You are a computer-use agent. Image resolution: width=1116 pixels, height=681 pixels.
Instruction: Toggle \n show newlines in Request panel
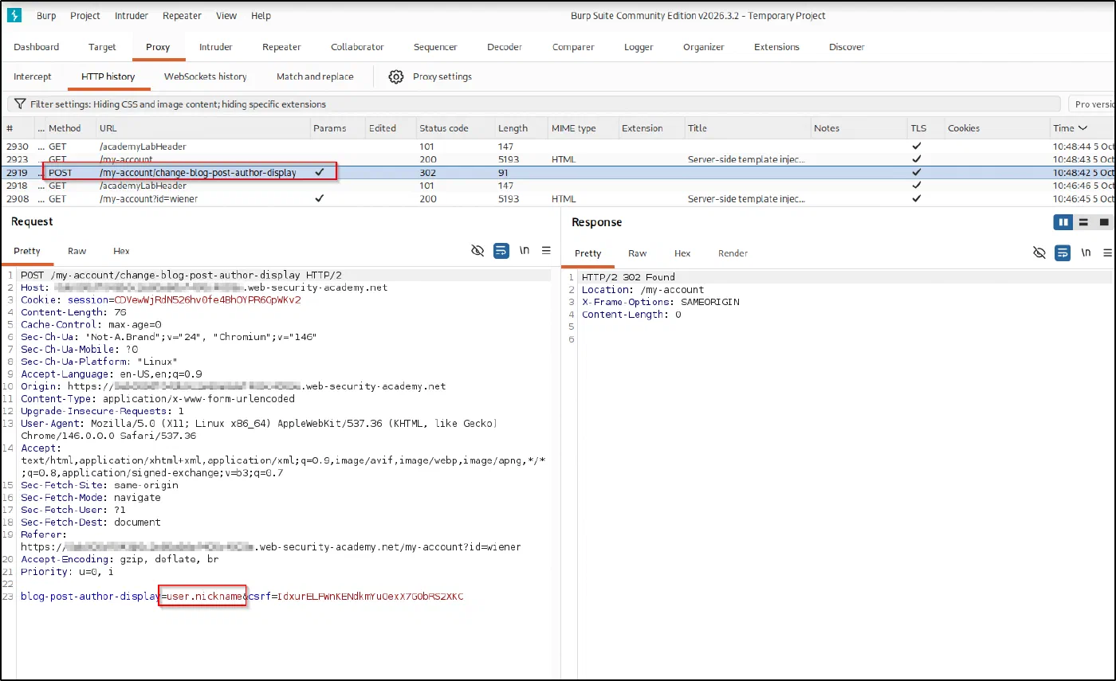coord(525,250)
